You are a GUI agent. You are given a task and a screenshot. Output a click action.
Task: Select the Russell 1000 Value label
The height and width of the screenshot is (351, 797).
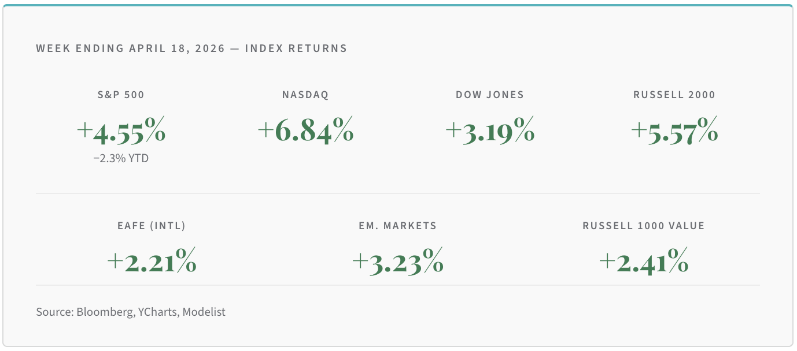[x=644, y=226]
